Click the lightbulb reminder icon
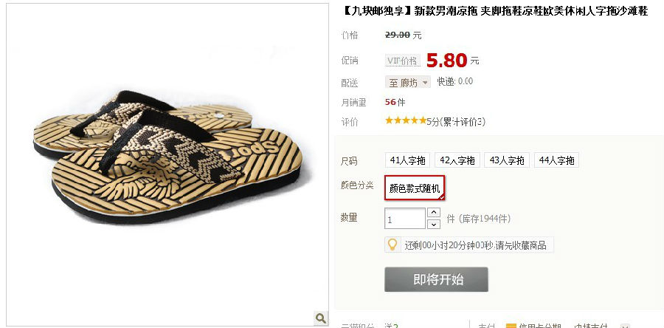 392,245
